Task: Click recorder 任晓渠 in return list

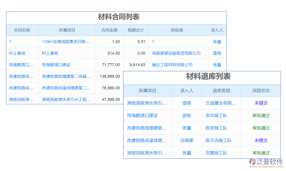Action: pyautogui.click(x=187, y=141)
